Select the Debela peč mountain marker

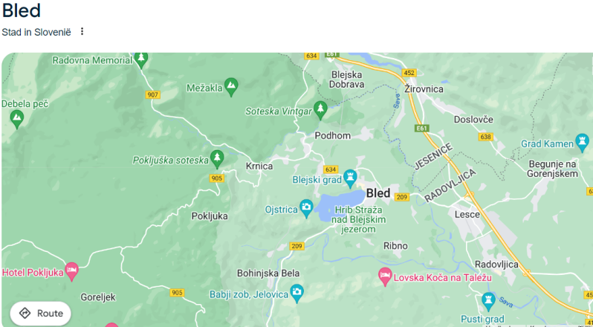tap(16, 119)
